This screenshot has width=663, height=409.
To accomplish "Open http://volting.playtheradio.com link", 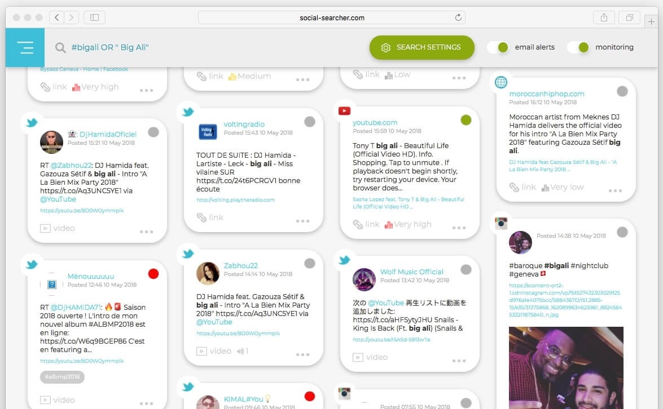I will coord(235,199).
